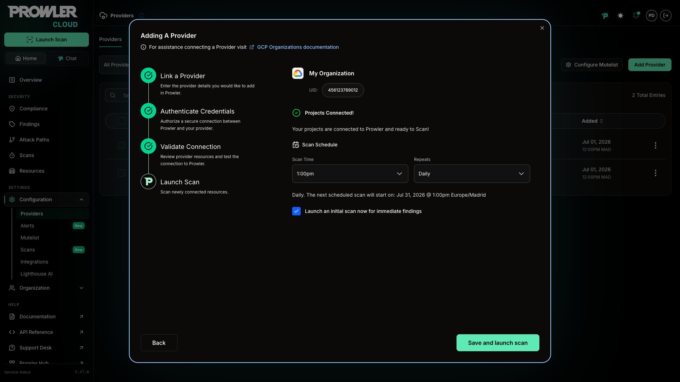Click the Lighthouse icon in top bar
Image resolution: width=680 pixels, height=382 pixels.
pyautogui.click(x=605, y=16)
